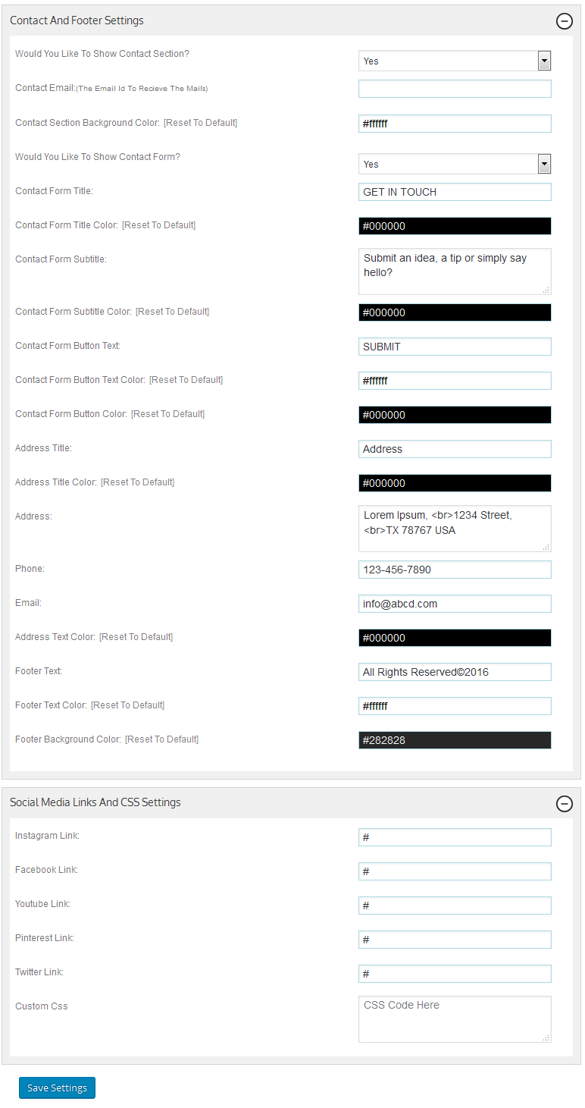
Task: Click the Contact Form Title field
Action: 455,192
